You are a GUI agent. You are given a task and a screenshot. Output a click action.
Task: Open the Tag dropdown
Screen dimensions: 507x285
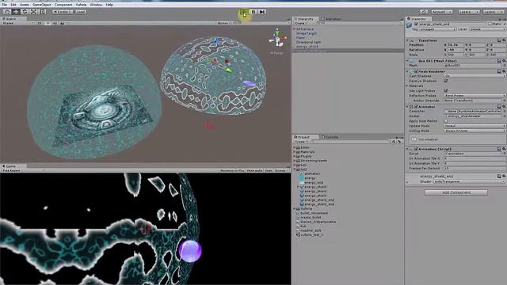(437, 29)
